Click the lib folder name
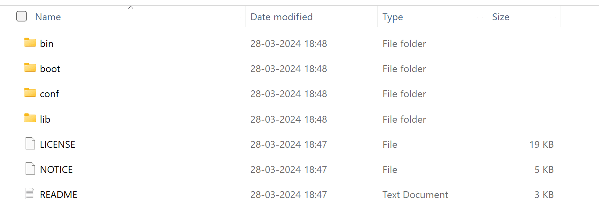599x213 pixels. [45, 119]
